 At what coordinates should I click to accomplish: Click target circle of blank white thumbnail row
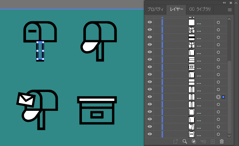(x=218, y=22)
